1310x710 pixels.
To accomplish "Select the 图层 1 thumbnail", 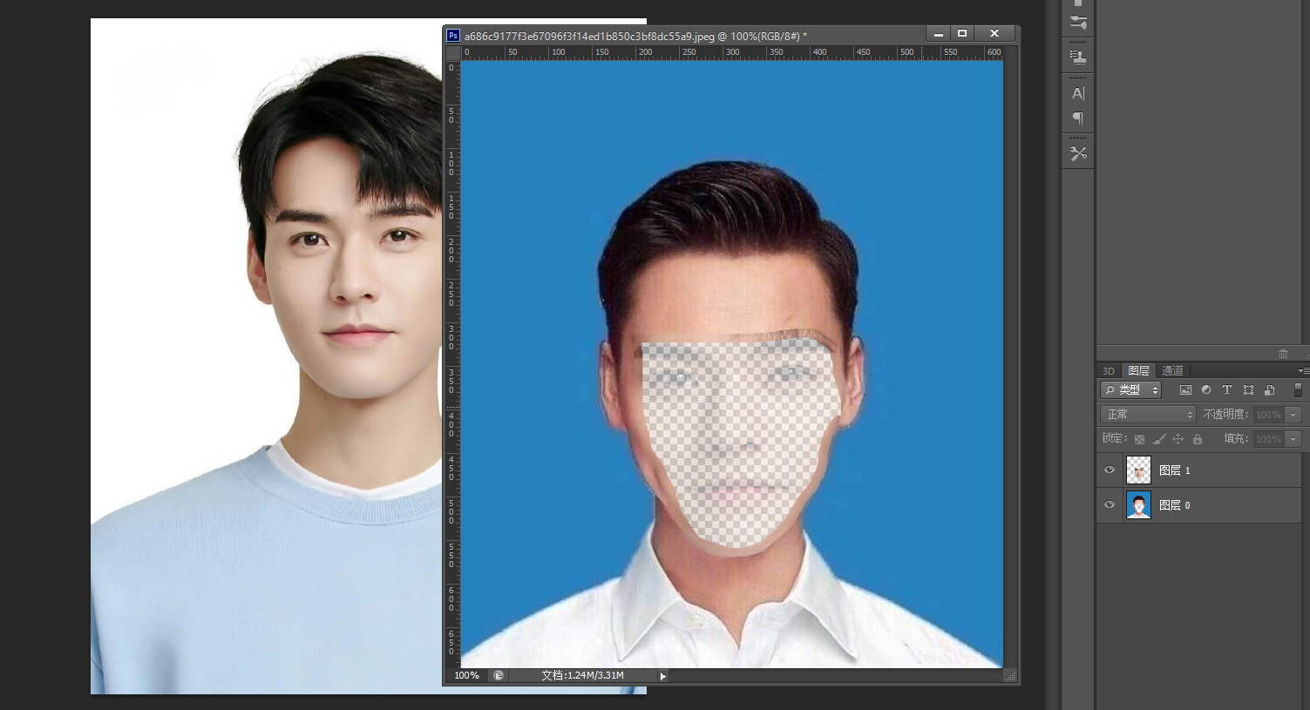I will point(1138,470).
